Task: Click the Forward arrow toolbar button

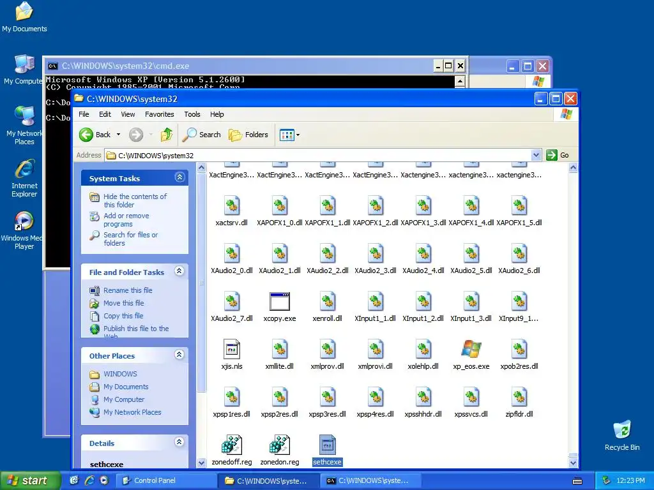Action: 136,135
